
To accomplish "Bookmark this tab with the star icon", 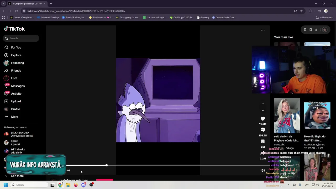I will click(301, 11).
